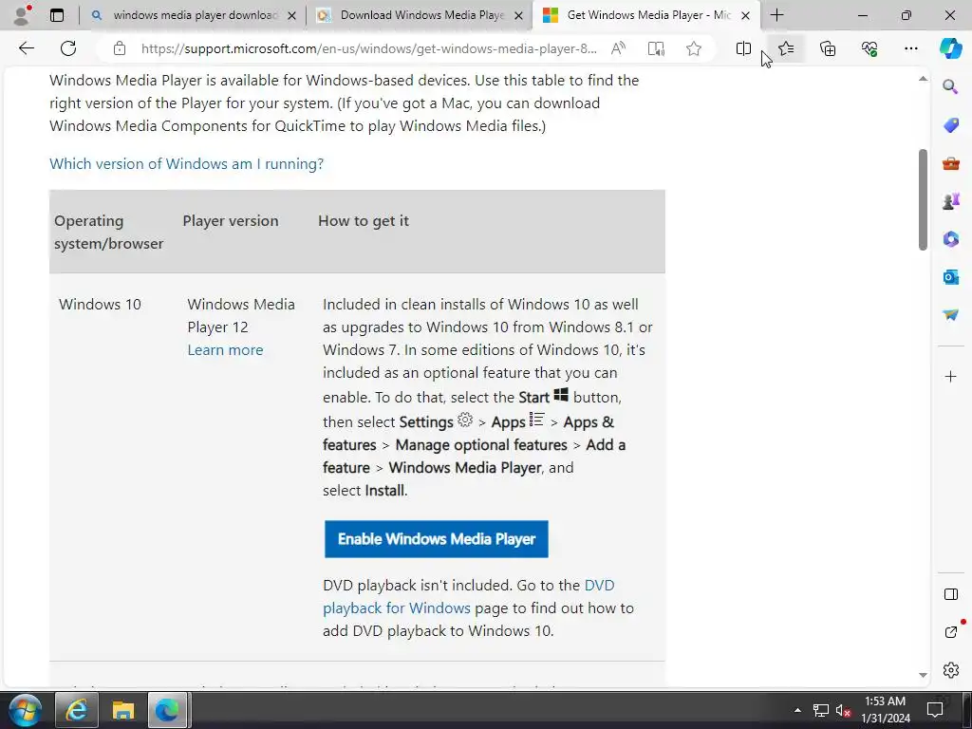
Task: Add this page to favorites
Action: [x=694, y=48]
